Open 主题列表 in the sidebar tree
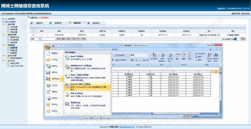The image size is (251, 129). 14,48
